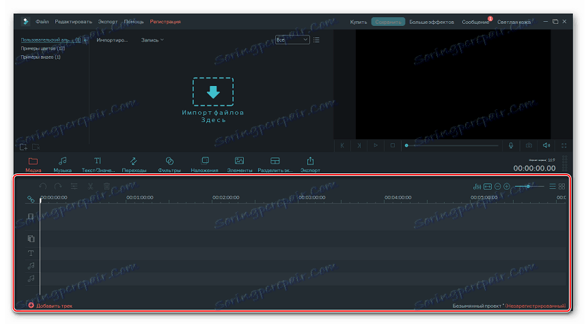Click the camera snapshot icon
This screenshot has width=586, height=324.
[x=529, y=145]
